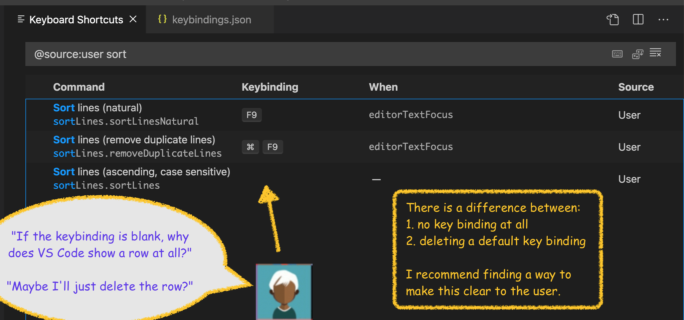This screenshot has width=684, height=320.
Task: Toggle the Sort by Precedence icon
Action: point(638,53)
